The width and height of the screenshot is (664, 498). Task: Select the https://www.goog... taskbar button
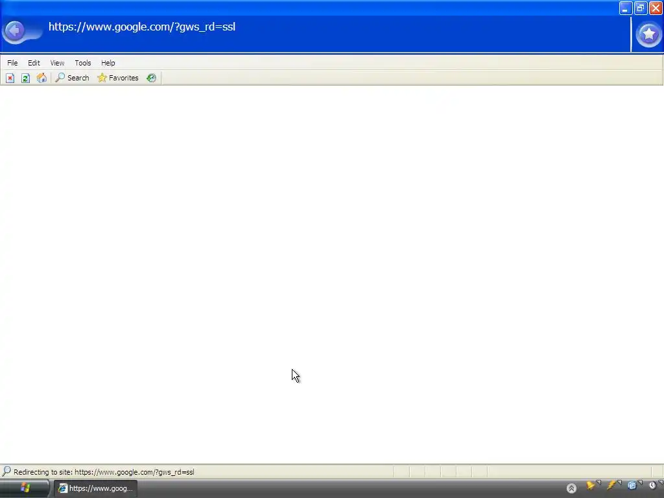point(96,488)
